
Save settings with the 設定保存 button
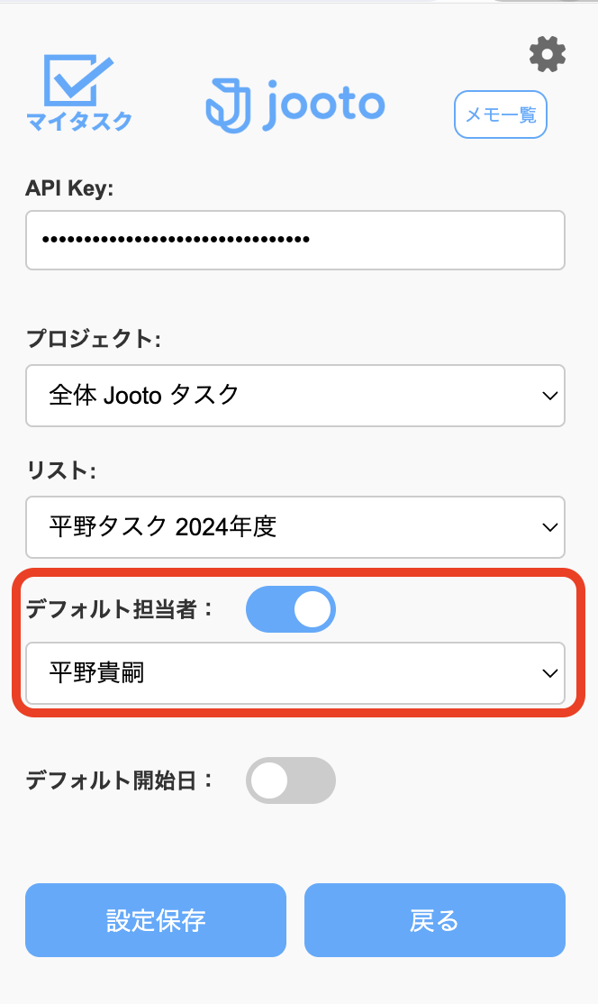click(x=155, y=920)
